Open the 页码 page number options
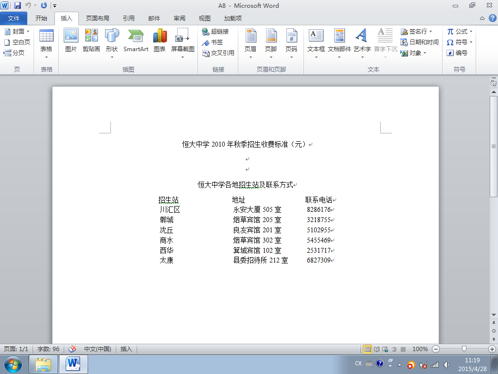 291,44
